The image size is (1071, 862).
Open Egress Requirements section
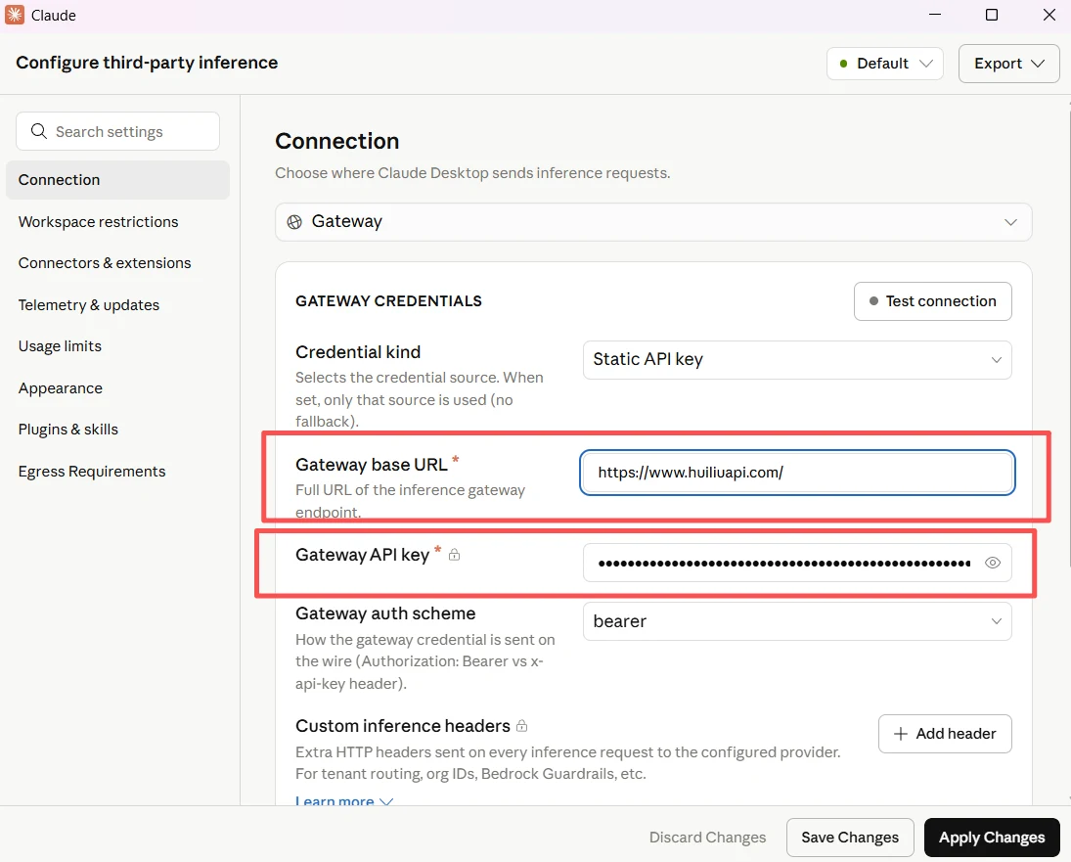point(92,472)
